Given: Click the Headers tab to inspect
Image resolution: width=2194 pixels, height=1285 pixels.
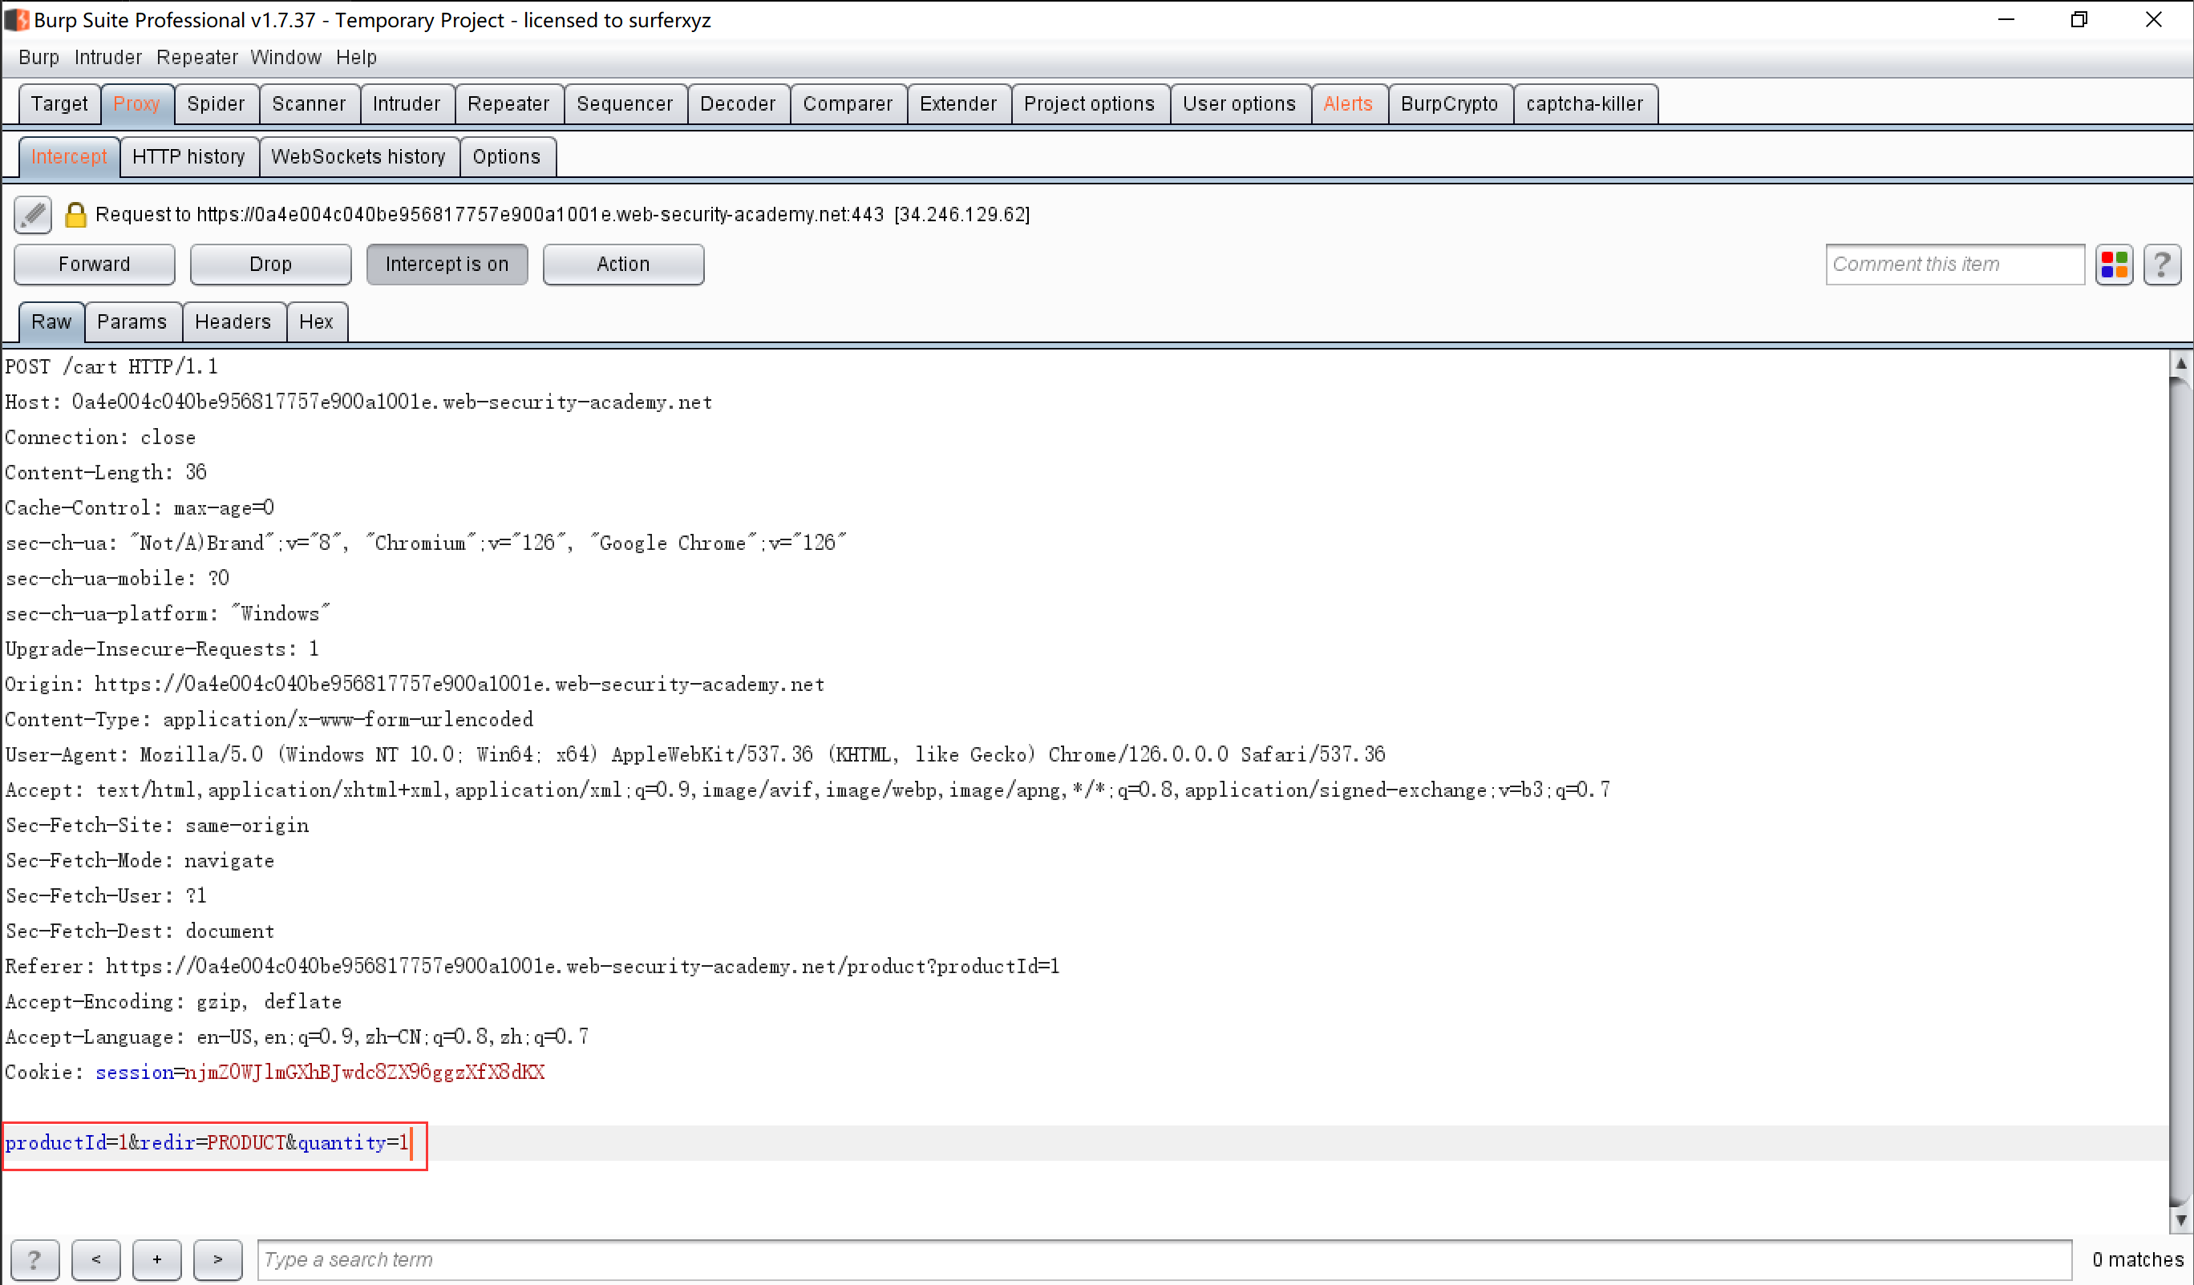Looking at the screenshot, I should click(233, 321).
